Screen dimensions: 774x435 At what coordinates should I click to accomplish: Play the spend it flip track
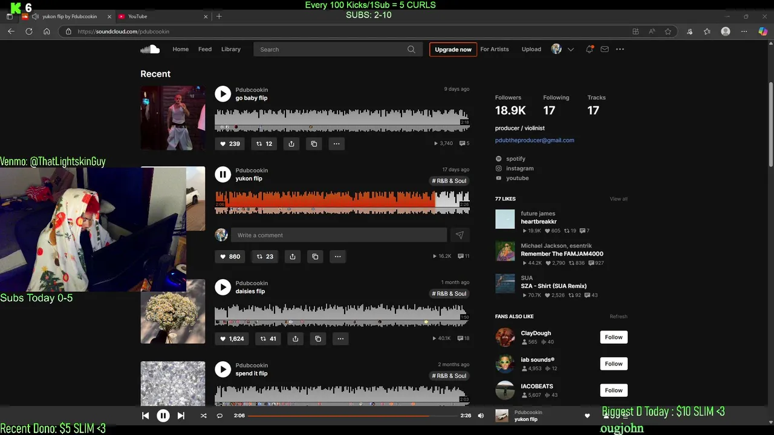click(223, 369)
